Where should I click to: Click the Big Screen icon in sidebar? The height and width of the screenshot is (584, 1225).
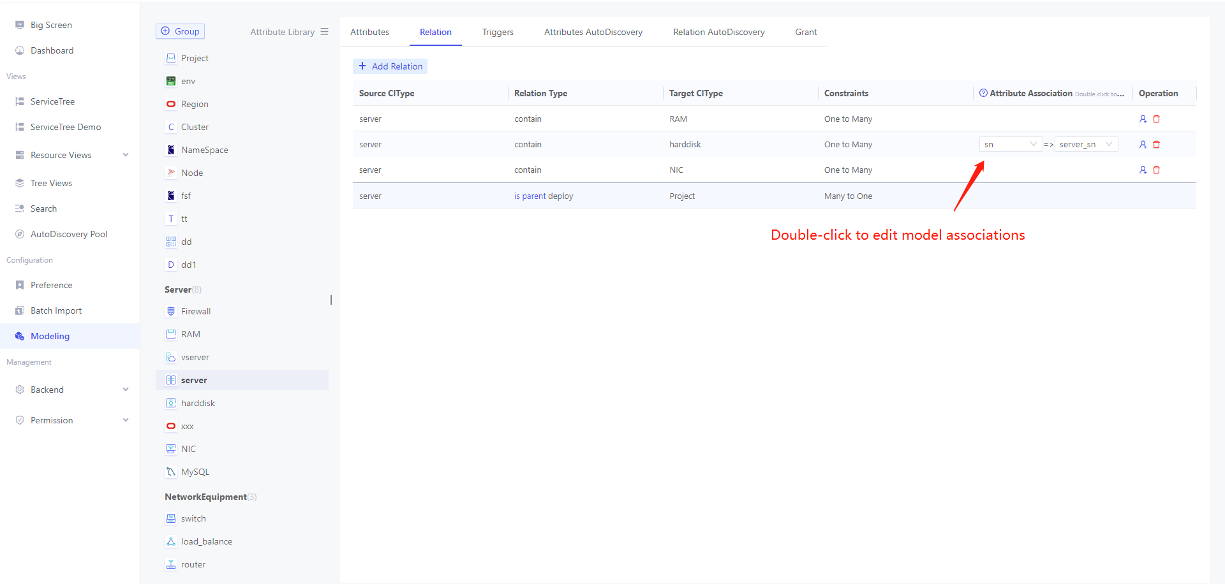[x=20, y=25]
